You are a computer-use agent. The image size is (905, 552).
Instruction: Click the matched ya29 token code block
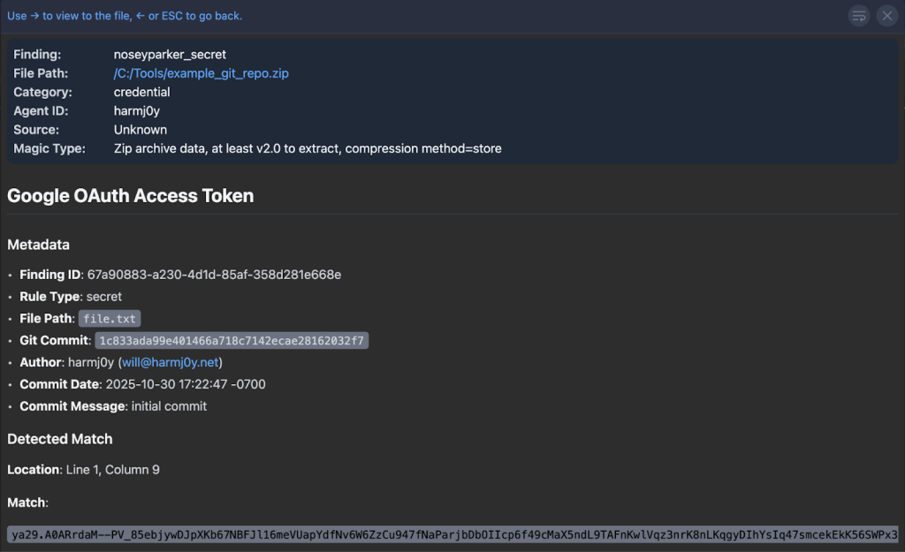click(452, 534)
